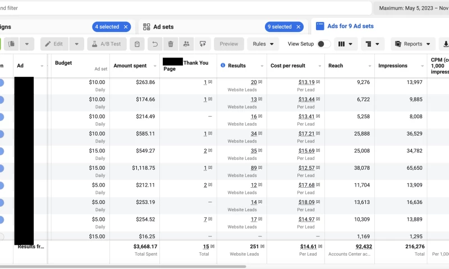Open the duplicate button dropdown arrow
Screen dimensions: 449x269
click(x=26, y=44)
